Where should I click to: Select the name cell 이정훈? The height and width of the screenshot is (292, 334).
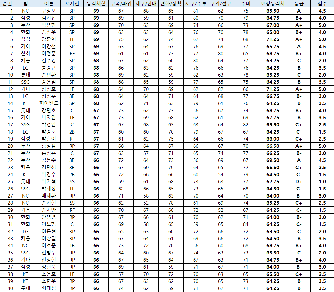click(x=49, y=54)
